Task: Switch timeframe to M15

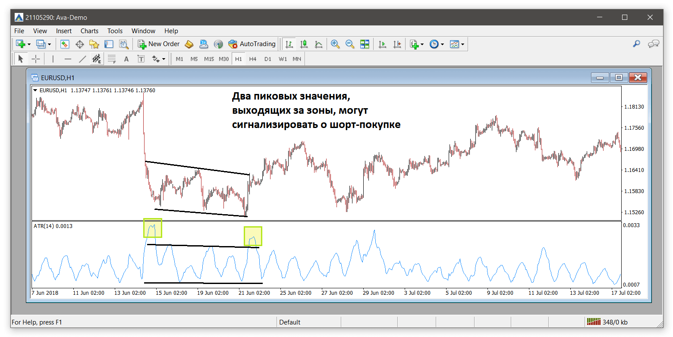Action: (x=209, y=59)
